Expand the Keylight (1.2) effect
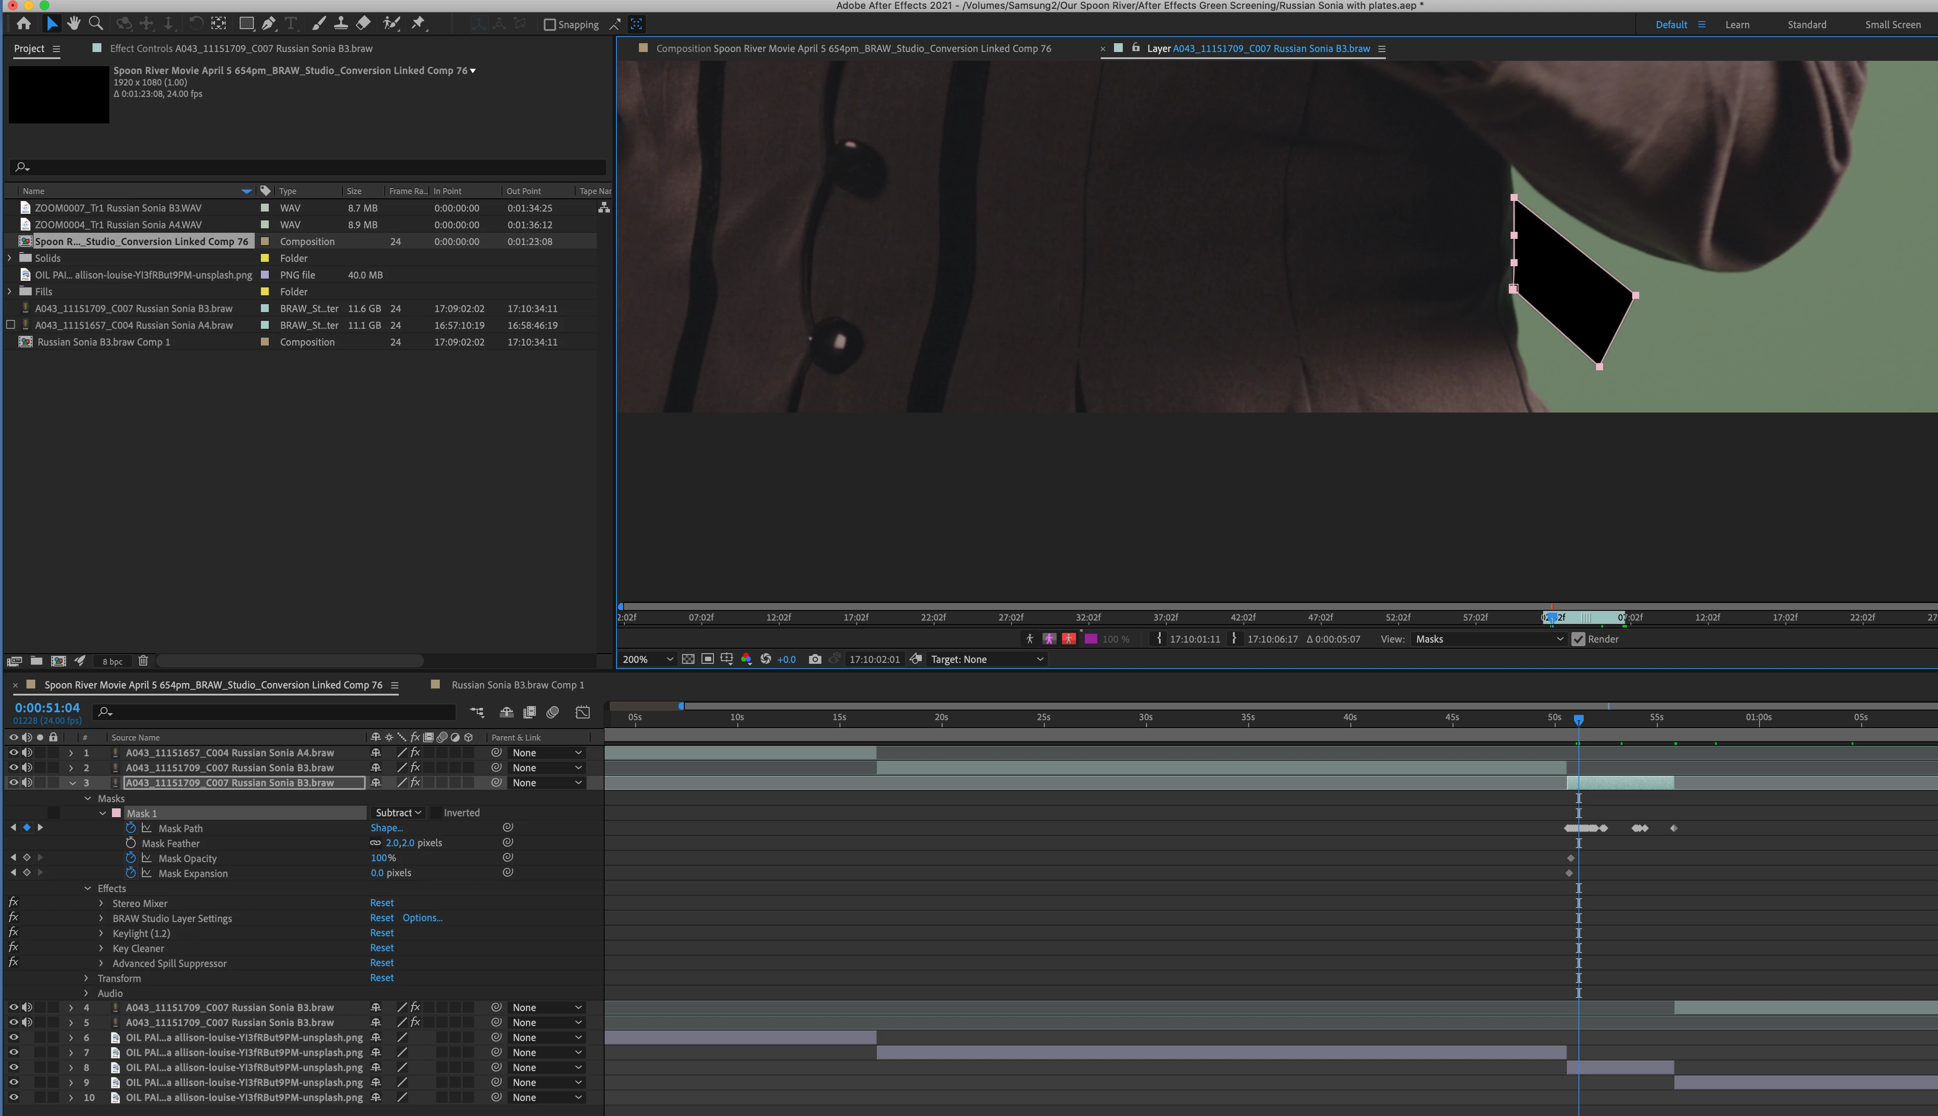 point(101,933)
